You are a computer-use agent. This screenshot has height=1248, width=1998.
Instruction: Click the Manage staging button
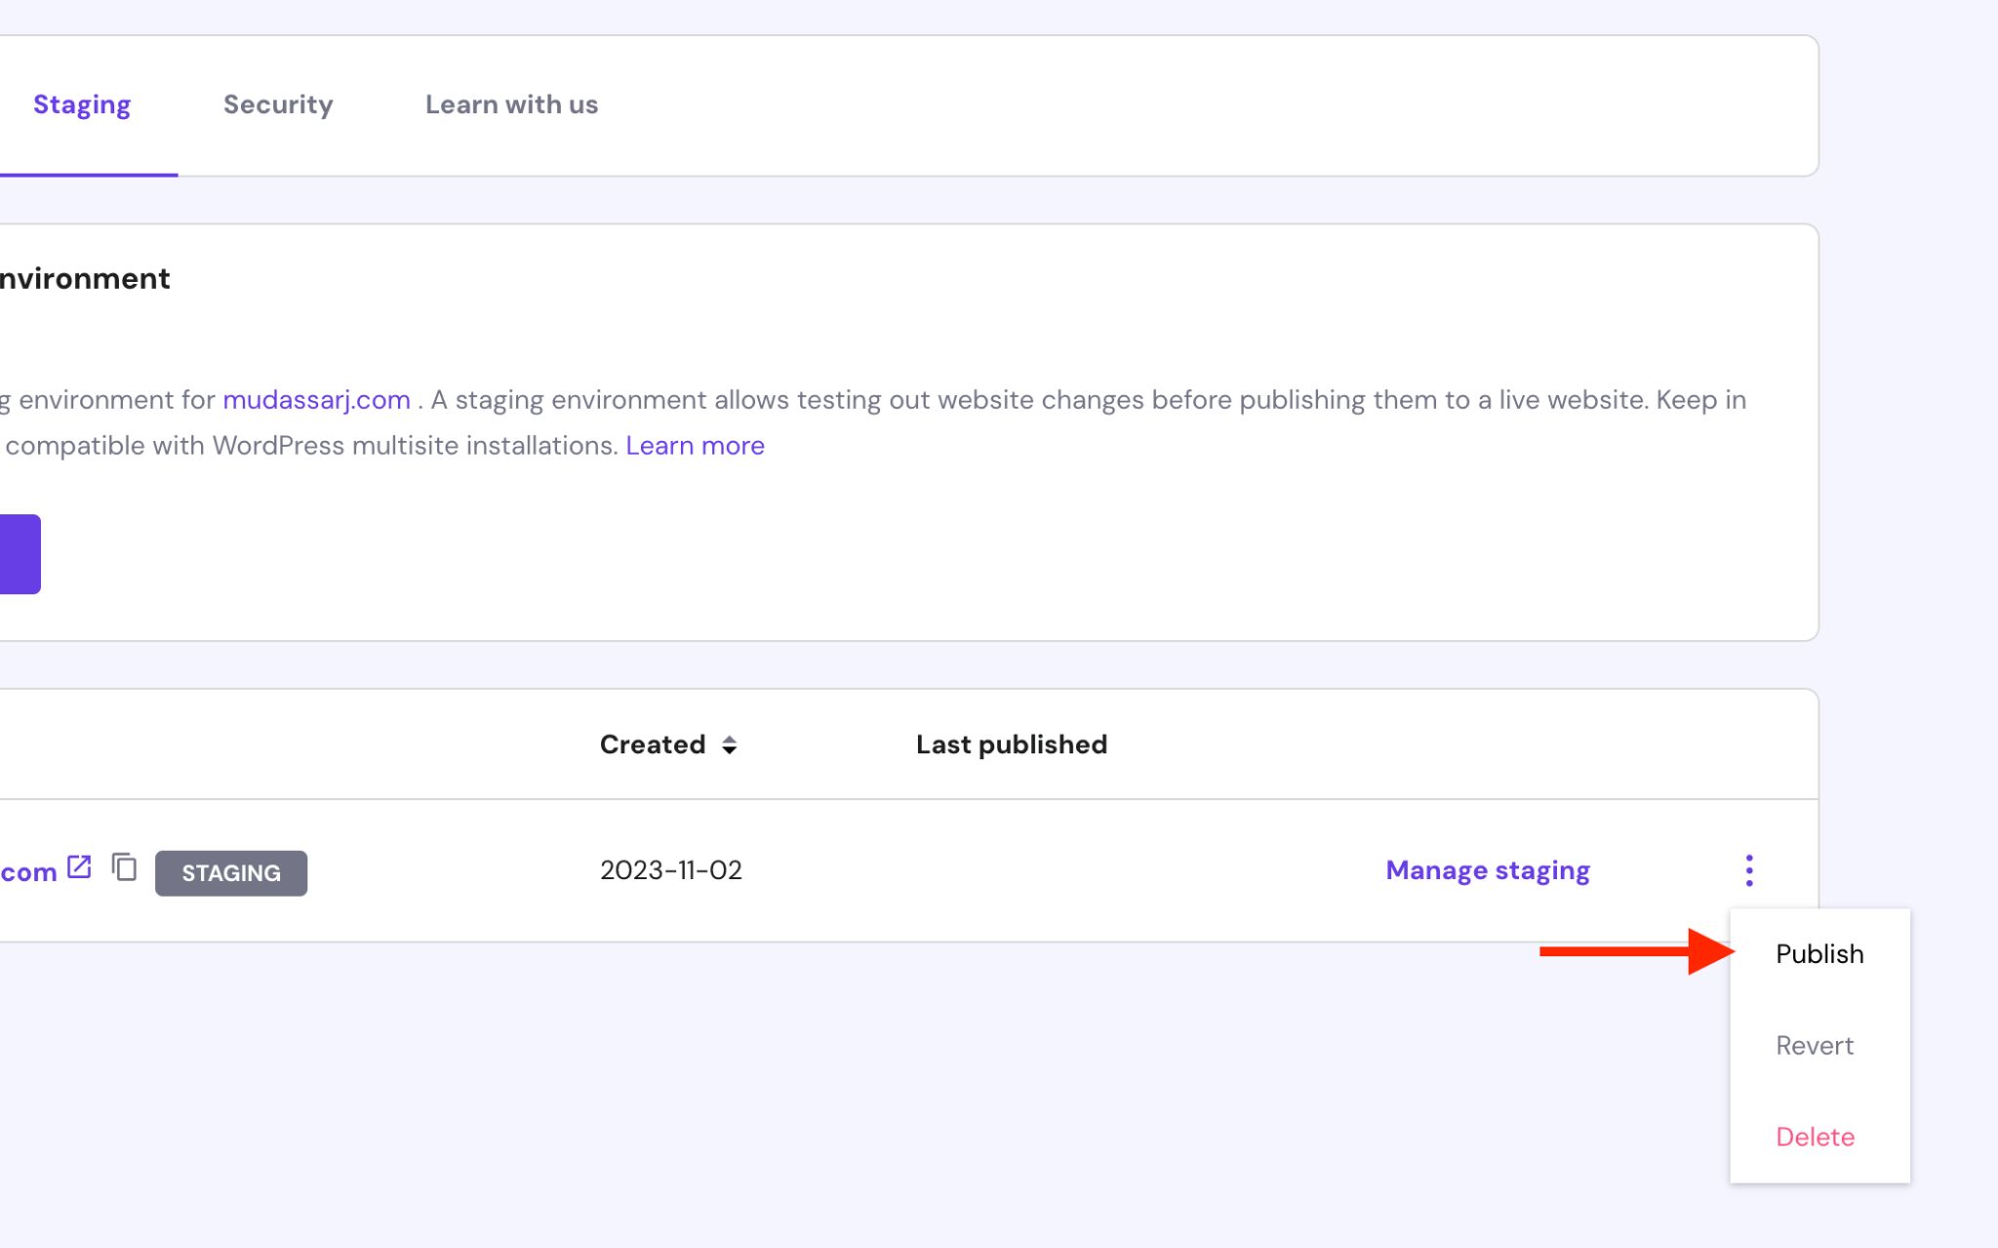pyautogui.click(x=1486, y=869)
